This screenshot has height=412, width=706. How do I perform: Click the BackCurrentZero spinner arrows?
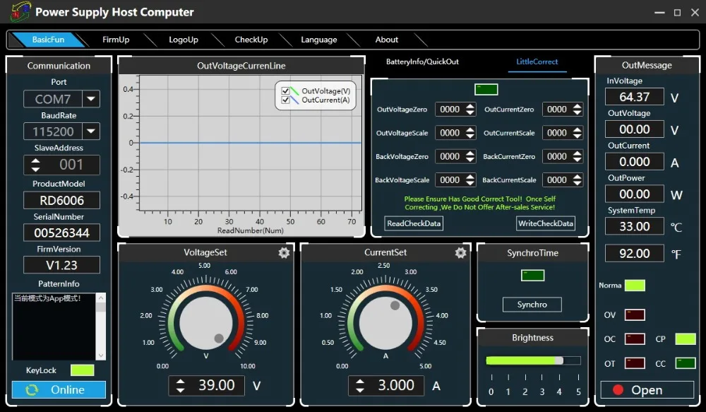[x=578, y=156]
